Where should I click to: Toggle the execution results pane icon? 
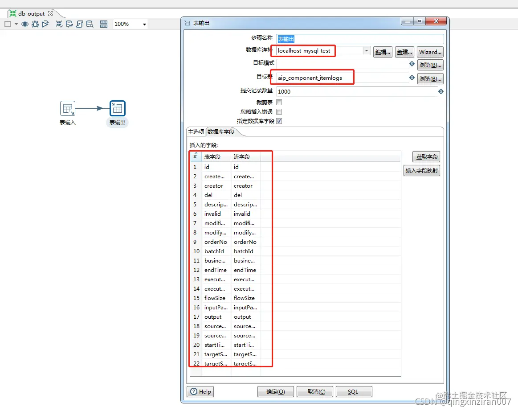click(x=104, y=24)
